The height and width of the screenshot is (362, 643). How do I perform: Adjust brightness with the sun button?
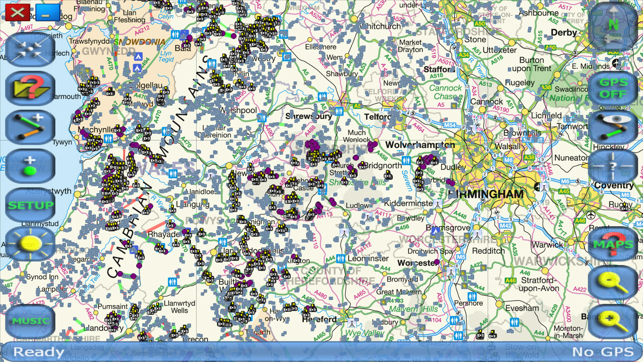(30, 243)
